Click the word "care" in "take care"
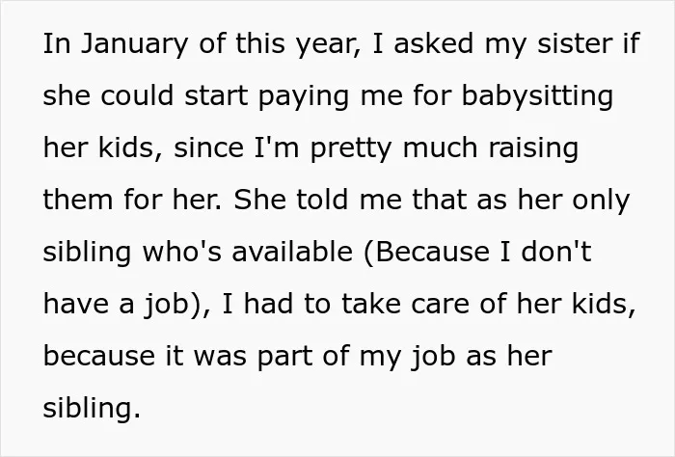 440,305
